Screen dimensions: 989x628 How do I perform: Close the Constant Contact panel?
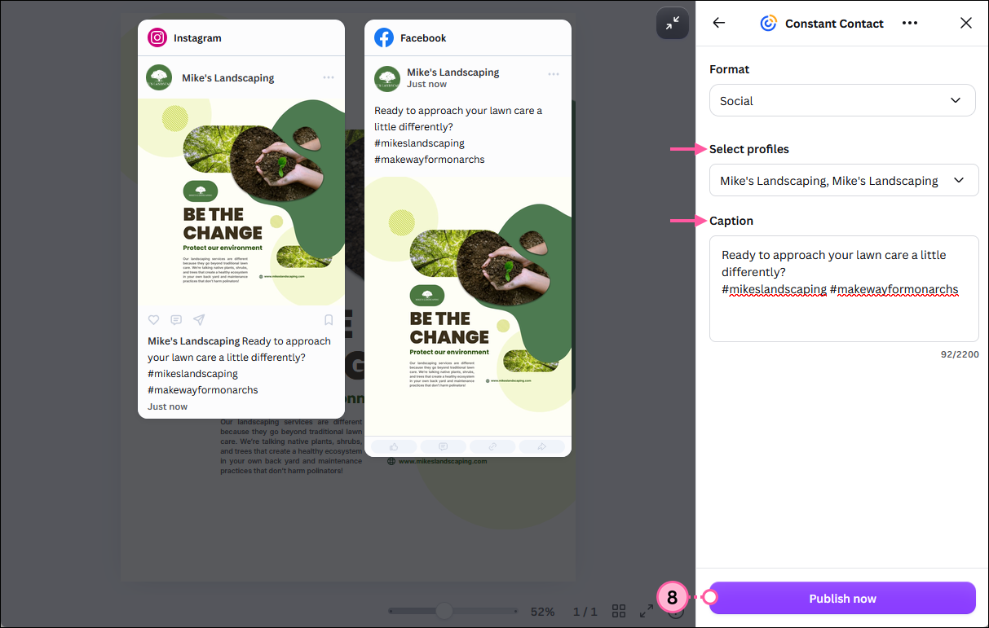(x=966, y=23)
